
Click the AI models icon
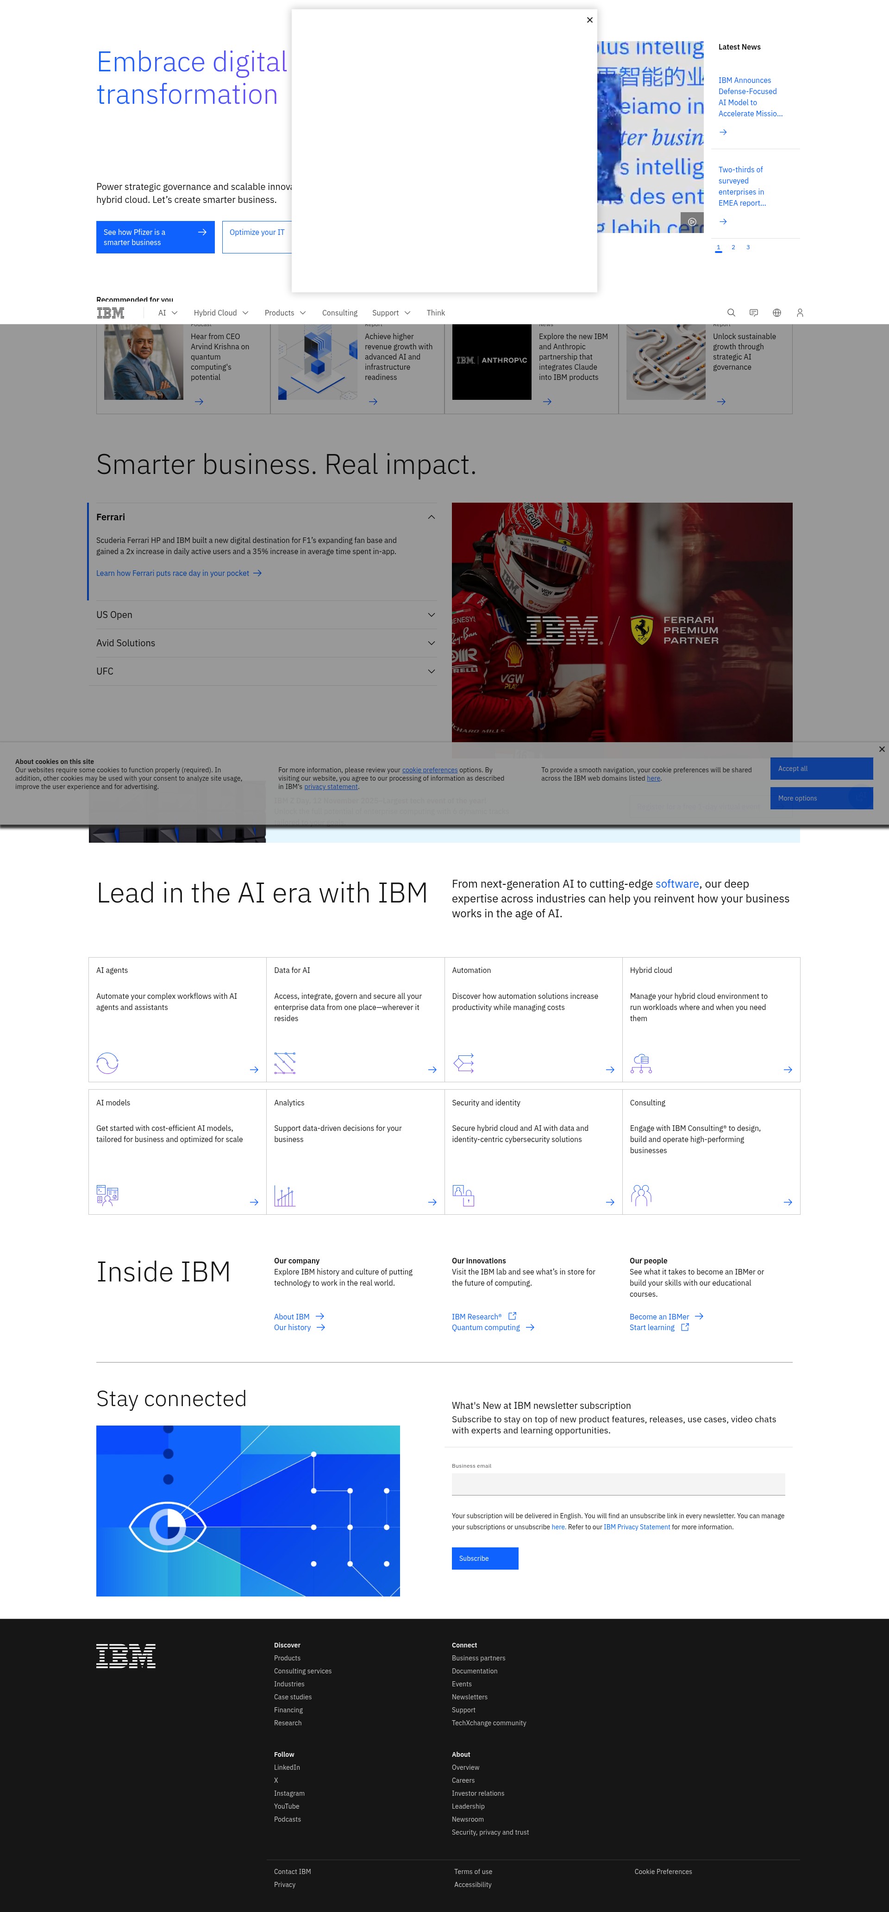107,1195
